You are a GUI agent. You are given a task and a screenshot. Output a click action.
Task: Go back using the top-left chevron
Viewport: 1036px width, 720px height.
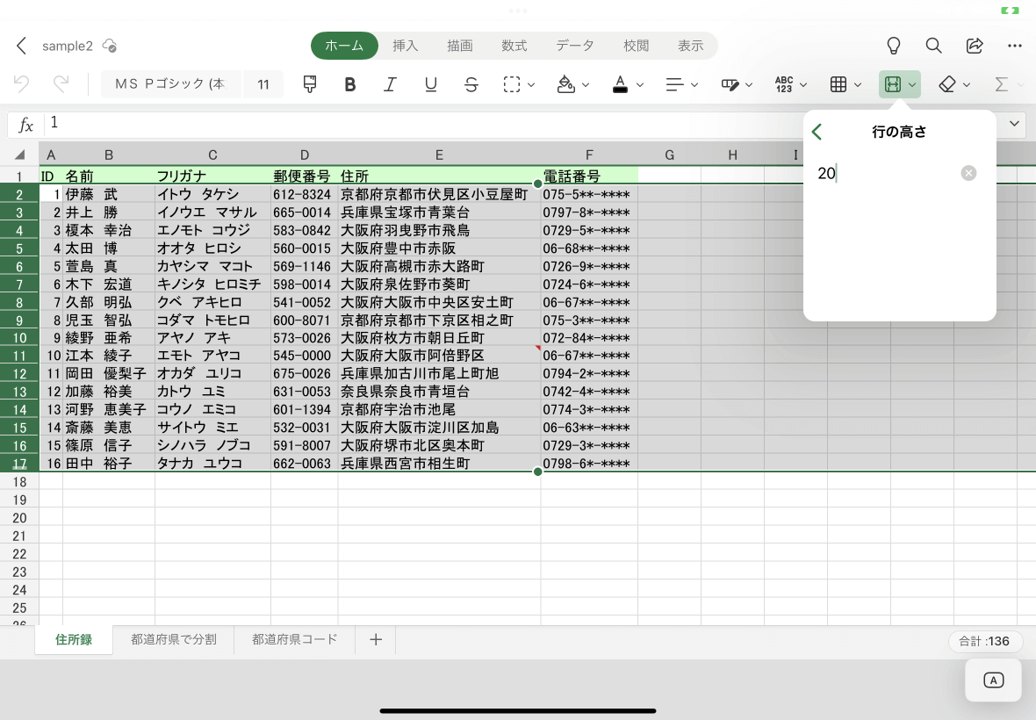click(x=22, y=46)
